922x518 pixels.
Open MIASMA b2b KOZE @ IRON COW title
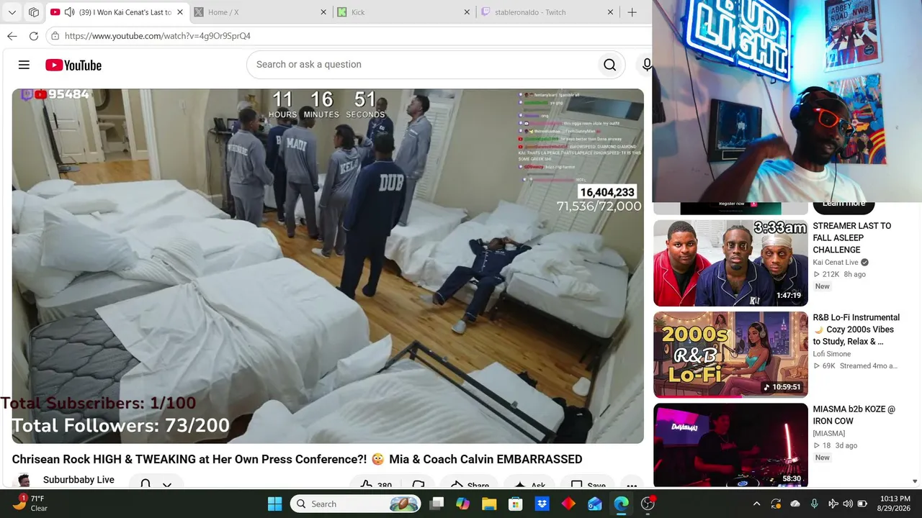click(854, 415)
